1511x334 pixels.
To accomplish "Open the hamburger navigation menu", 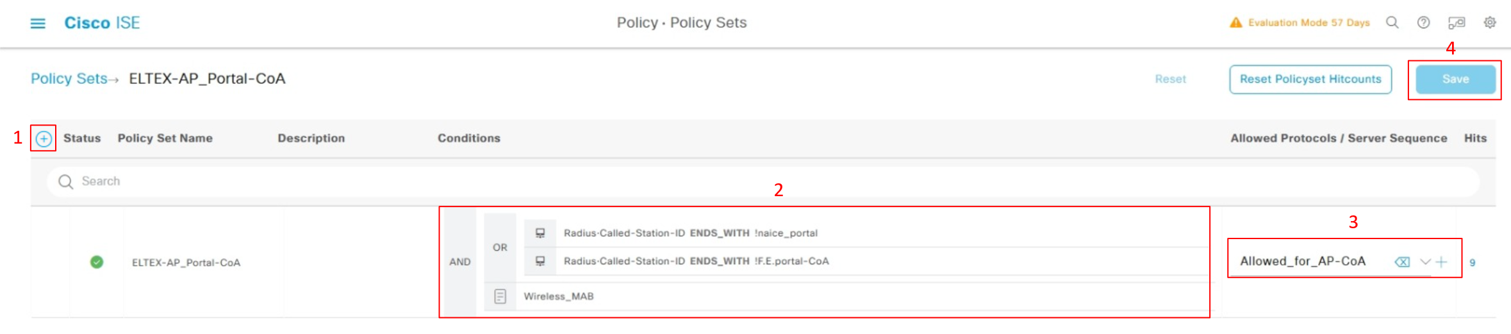I will point(38,24).
